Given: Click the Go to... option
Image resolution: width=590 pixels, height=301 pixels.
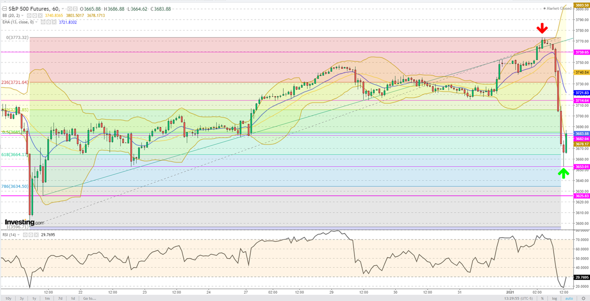Looking at the screenshot, I should (x=89, y=298).
